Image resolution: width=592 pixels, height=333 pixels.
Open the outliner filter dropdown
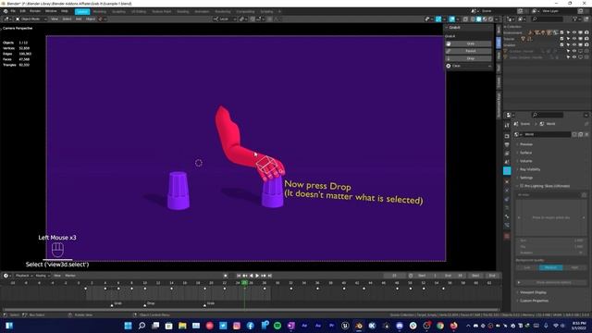coord(577,18)
